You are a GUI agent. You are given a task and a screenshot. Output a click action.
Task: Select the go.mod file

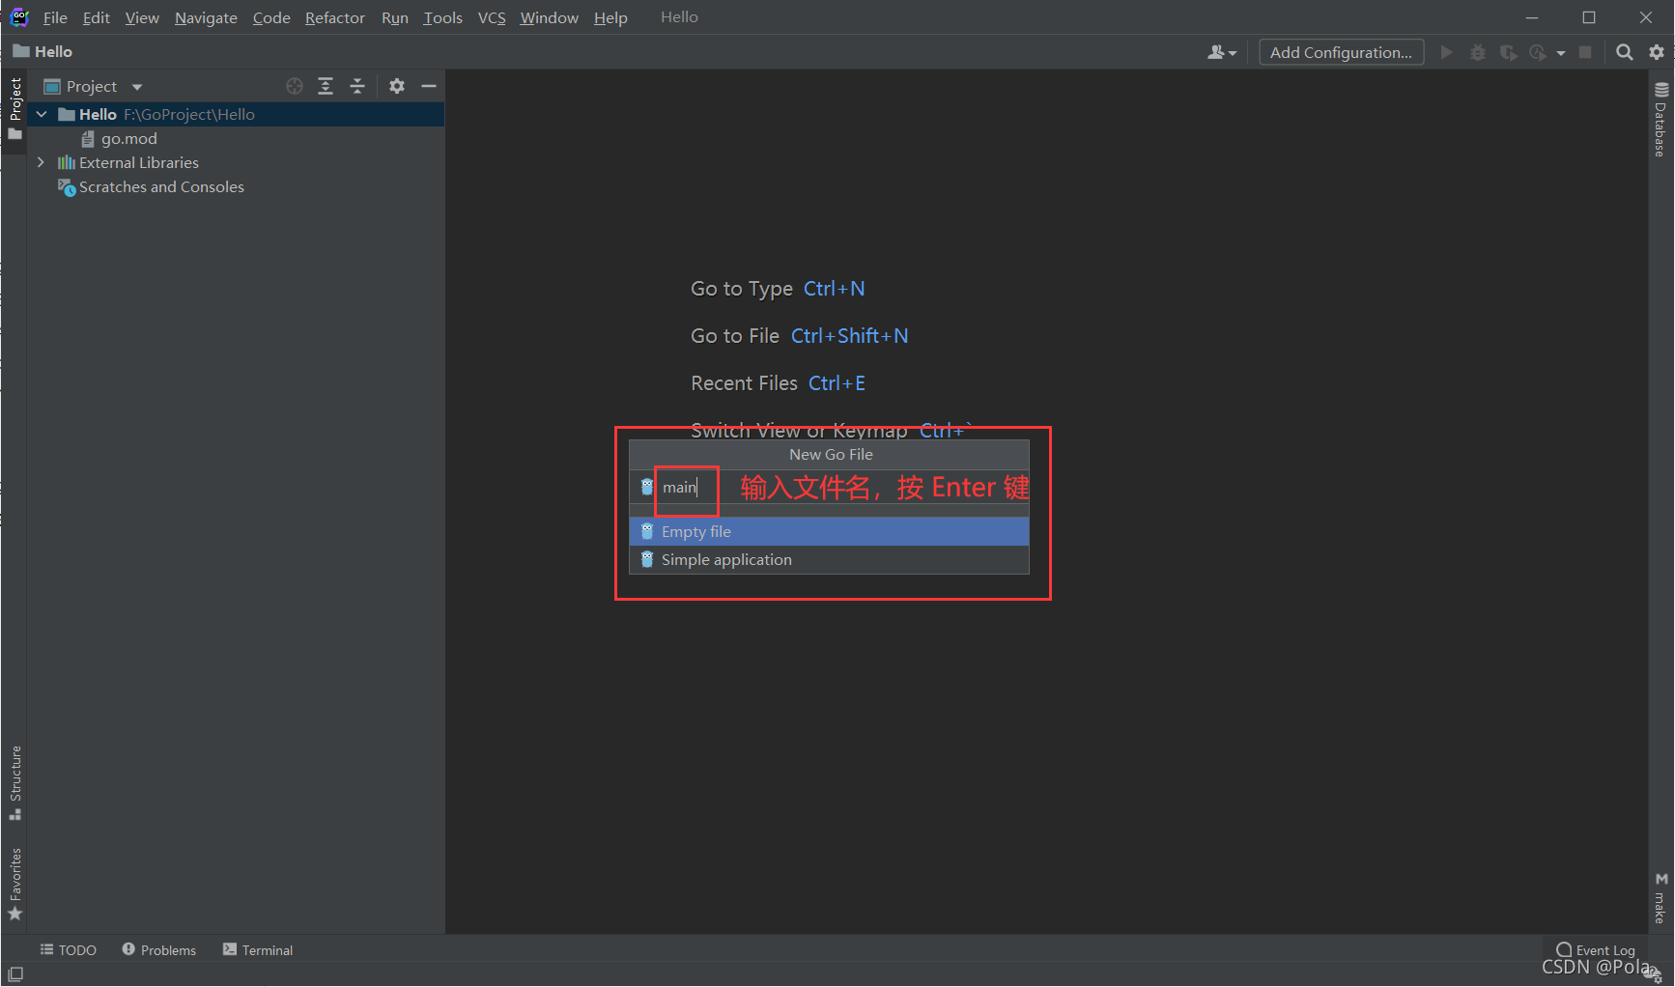[128, 138]
